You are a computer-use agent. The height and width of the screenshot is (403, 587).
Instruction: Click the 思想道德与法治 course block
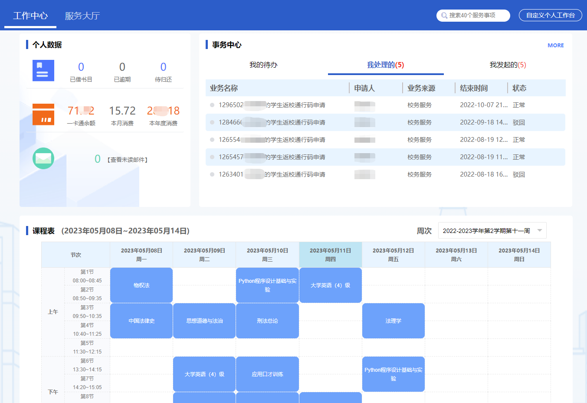(x=204, y=321)
